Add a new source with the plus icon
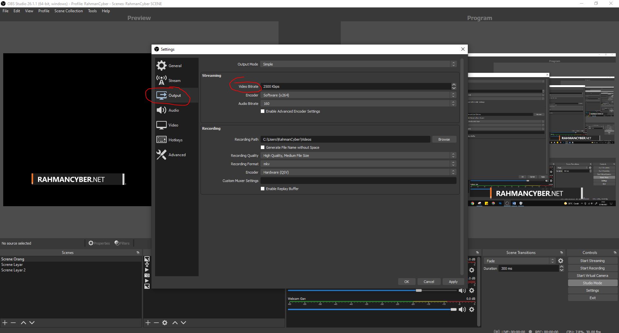 (148, 322)
